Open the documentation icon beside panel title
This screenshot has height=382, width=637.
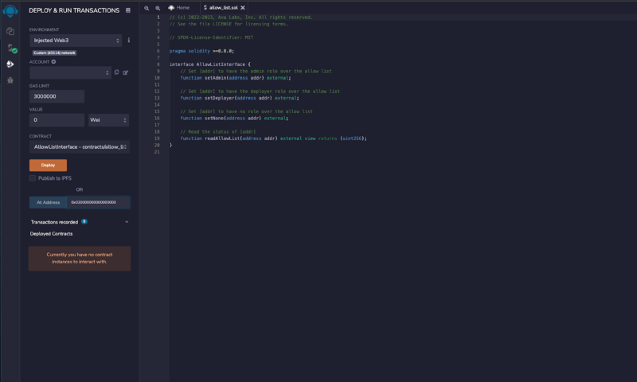[x=128, y=10]
